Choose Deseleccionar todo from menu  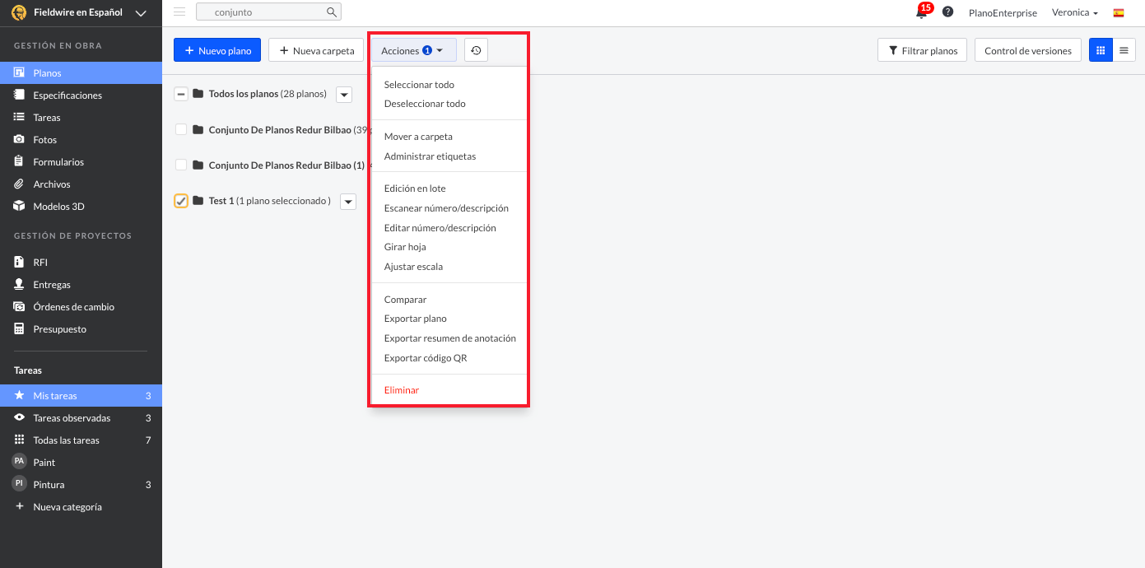tap(425, 104)
